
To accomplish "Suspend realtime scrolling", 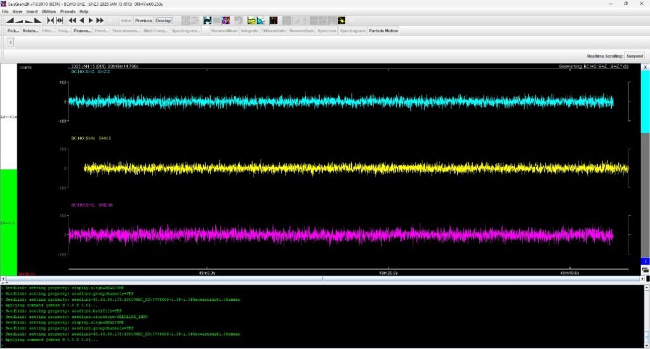I will point(633,56).
